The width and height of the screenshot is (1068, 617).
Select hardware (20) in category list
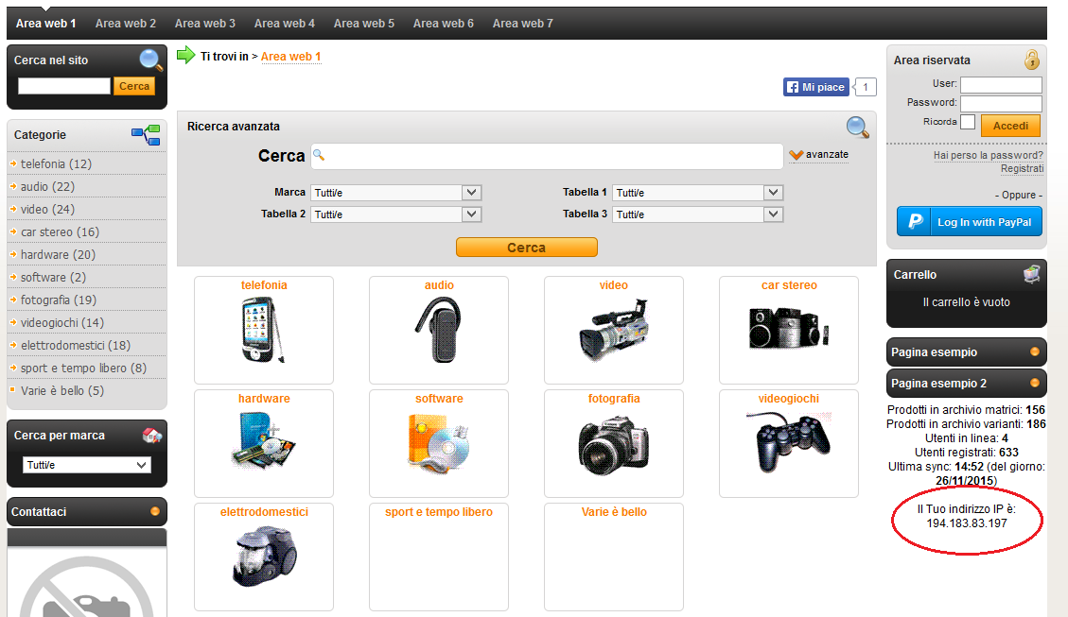(x=58, y=254)
